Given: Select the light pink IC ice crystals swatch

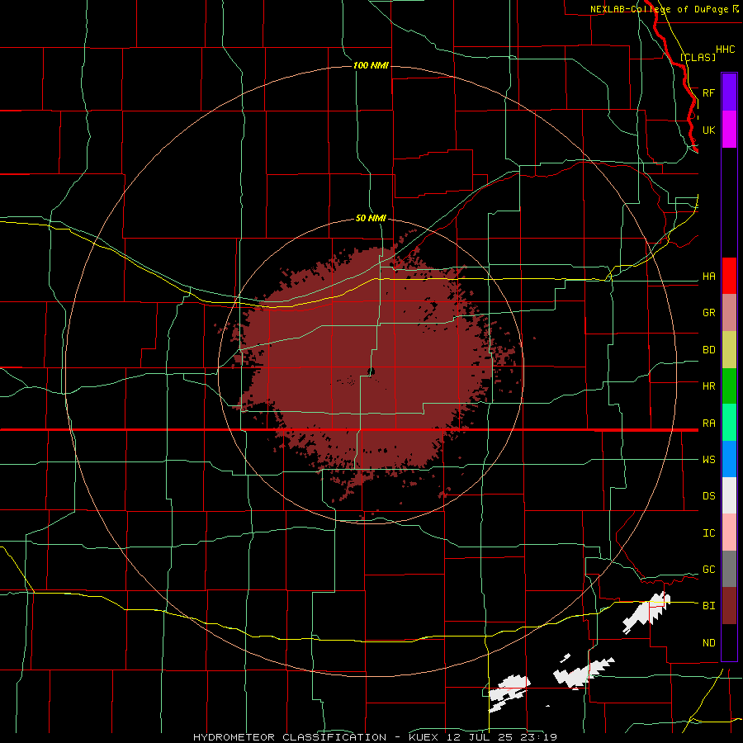Looking at the screenshot, I should [729, 532].
